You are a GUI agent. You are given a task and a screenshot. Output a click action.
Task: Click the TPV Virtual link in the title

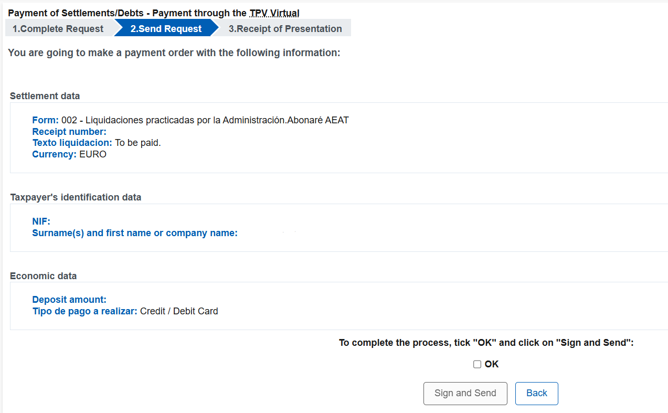(x=274, y=13)
